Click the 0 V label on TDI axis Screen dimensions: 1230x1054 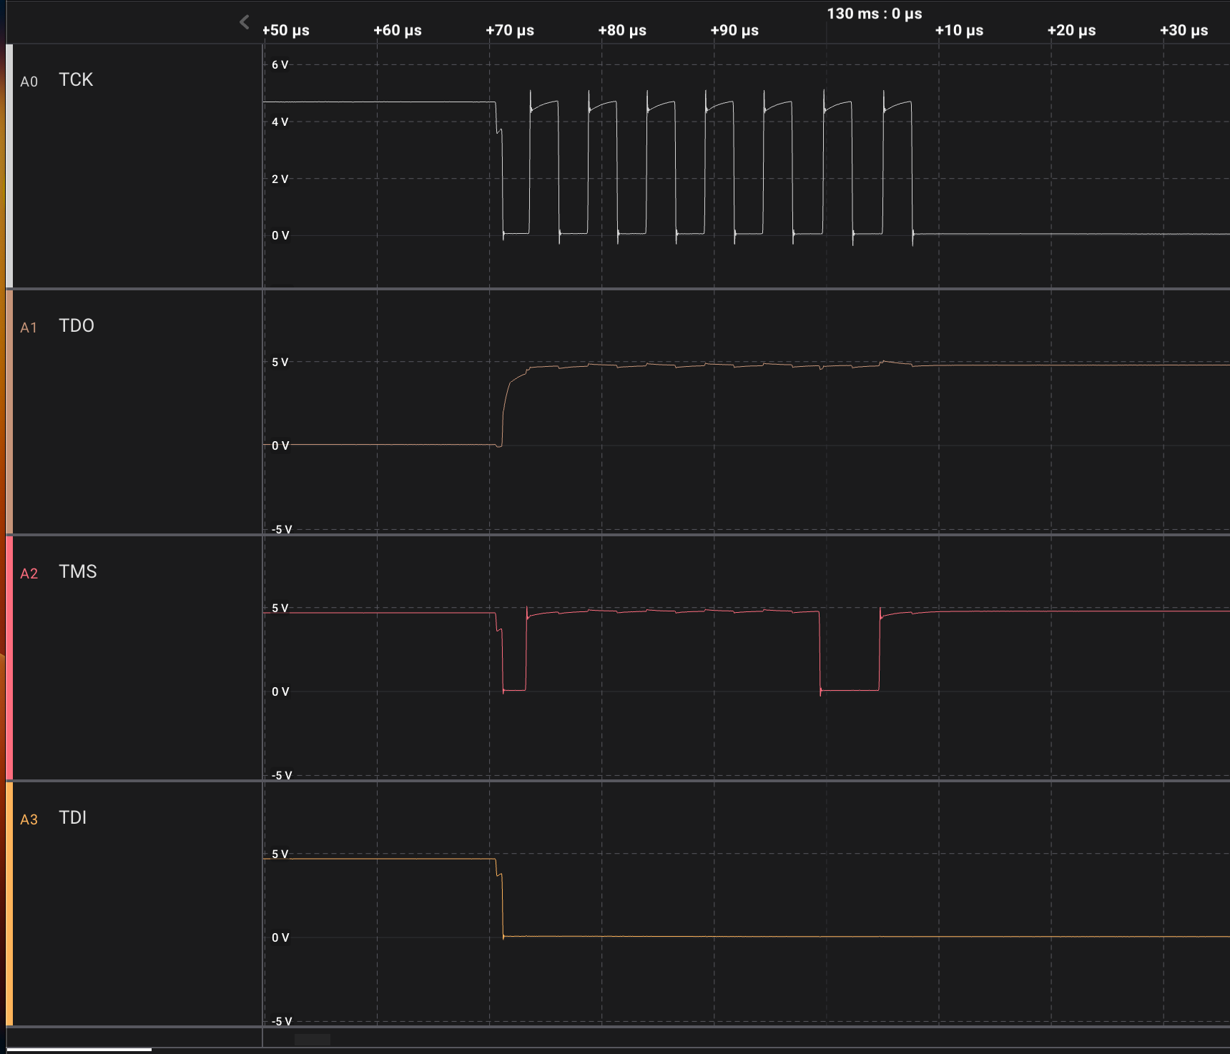click(x=280, y=937)
